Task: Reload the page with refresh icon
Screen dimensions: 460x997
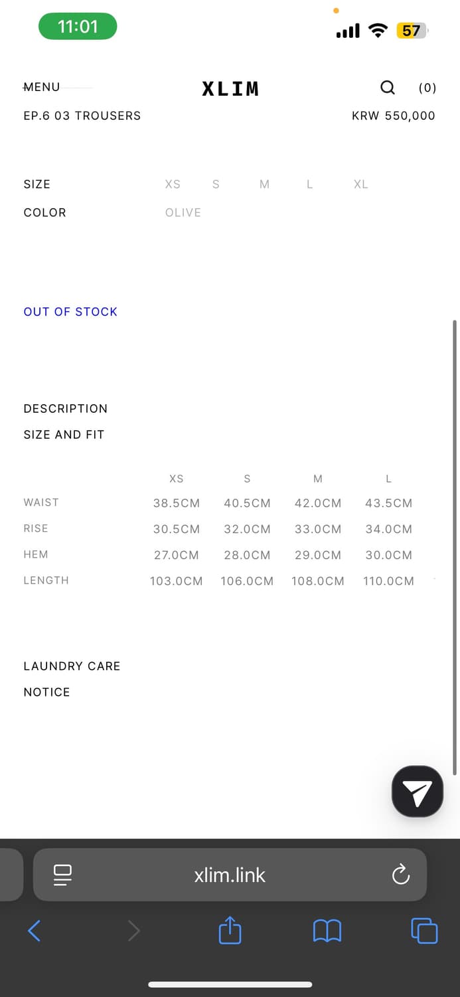Action: (401, 875)
